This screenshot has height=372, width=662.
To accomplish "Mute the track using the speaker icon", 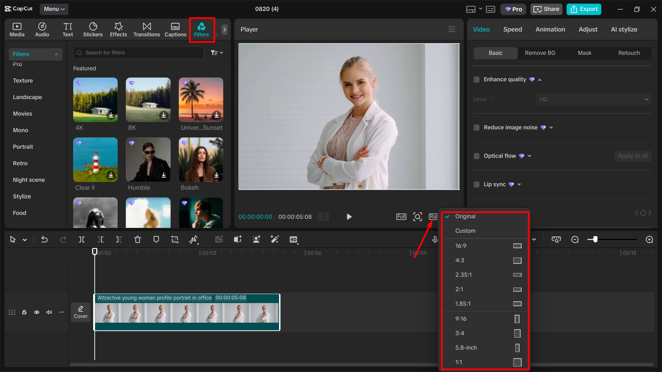I will point(49,312).
